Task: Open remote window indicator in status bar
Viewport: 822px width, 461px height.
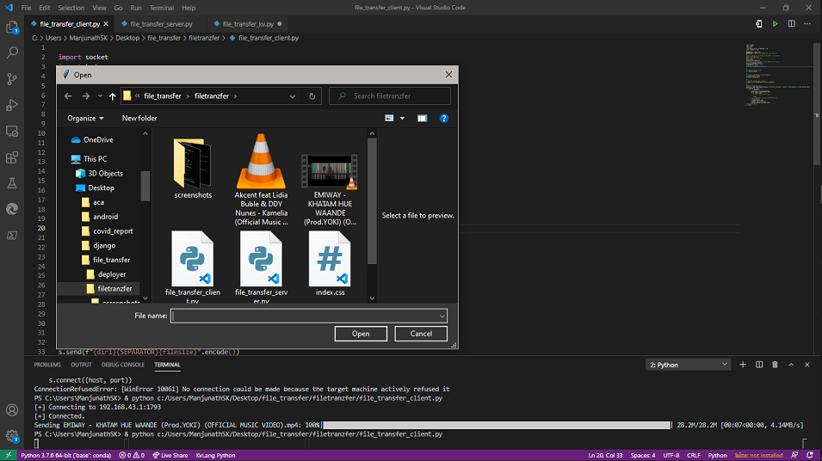Action: 9,455
